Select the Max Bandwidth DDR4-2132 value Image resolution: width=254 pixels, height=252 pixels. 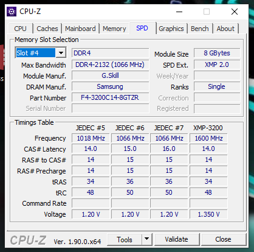point(111,65)
